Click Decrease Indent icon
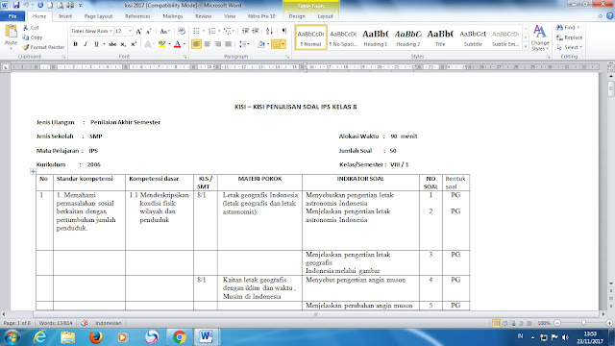615x346 pixels. (245, 31)
